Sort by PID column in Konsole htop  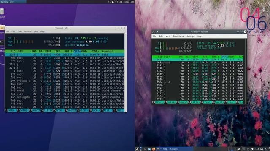(x=160, y=57)
